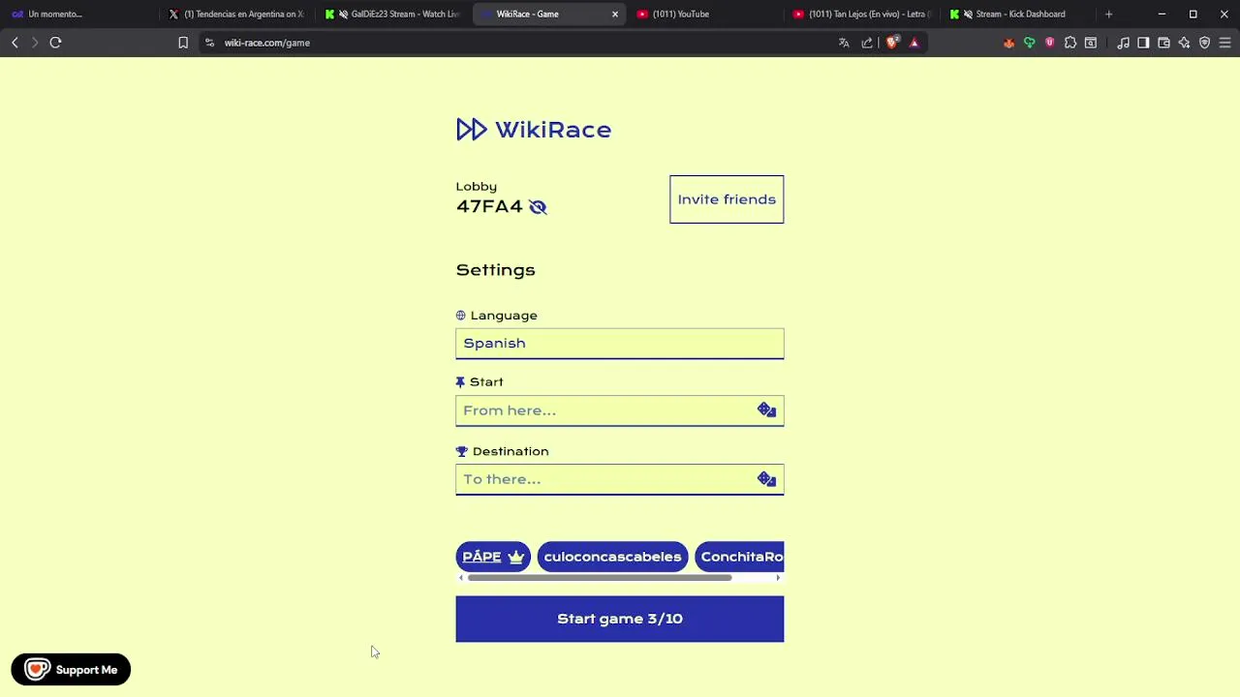Reload the page
1240x697 pixels.
tap(55, 43)
